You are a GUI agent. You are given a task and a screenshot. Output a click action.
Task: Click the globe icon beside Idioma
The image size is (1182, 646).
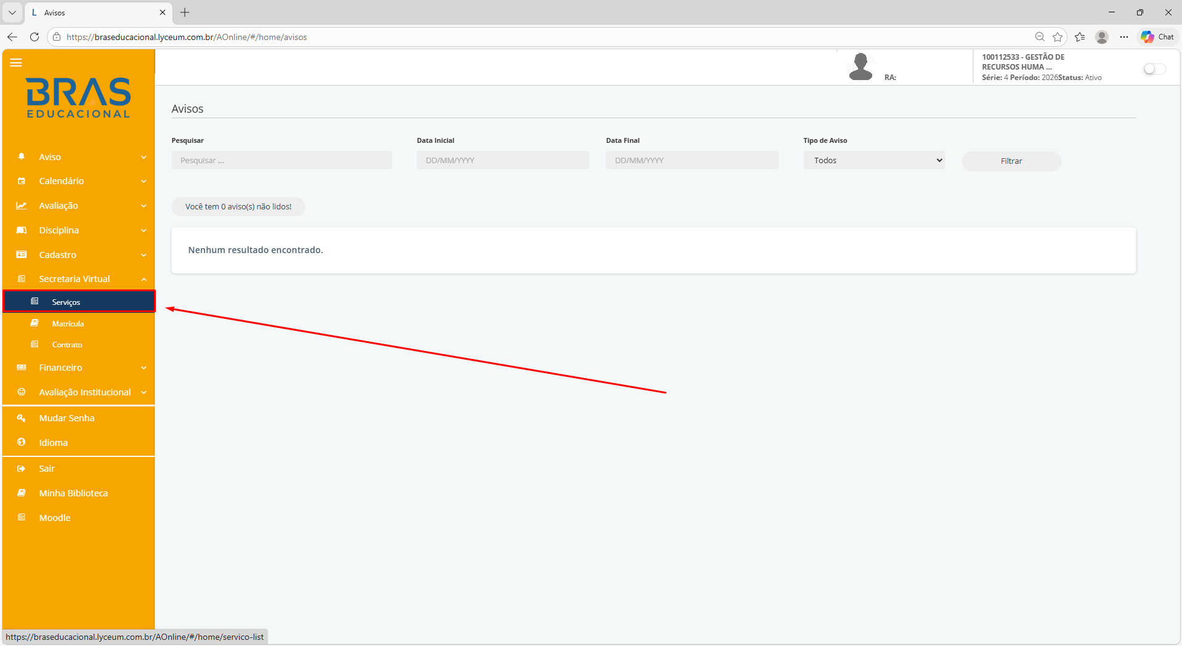tap(22, 442)
